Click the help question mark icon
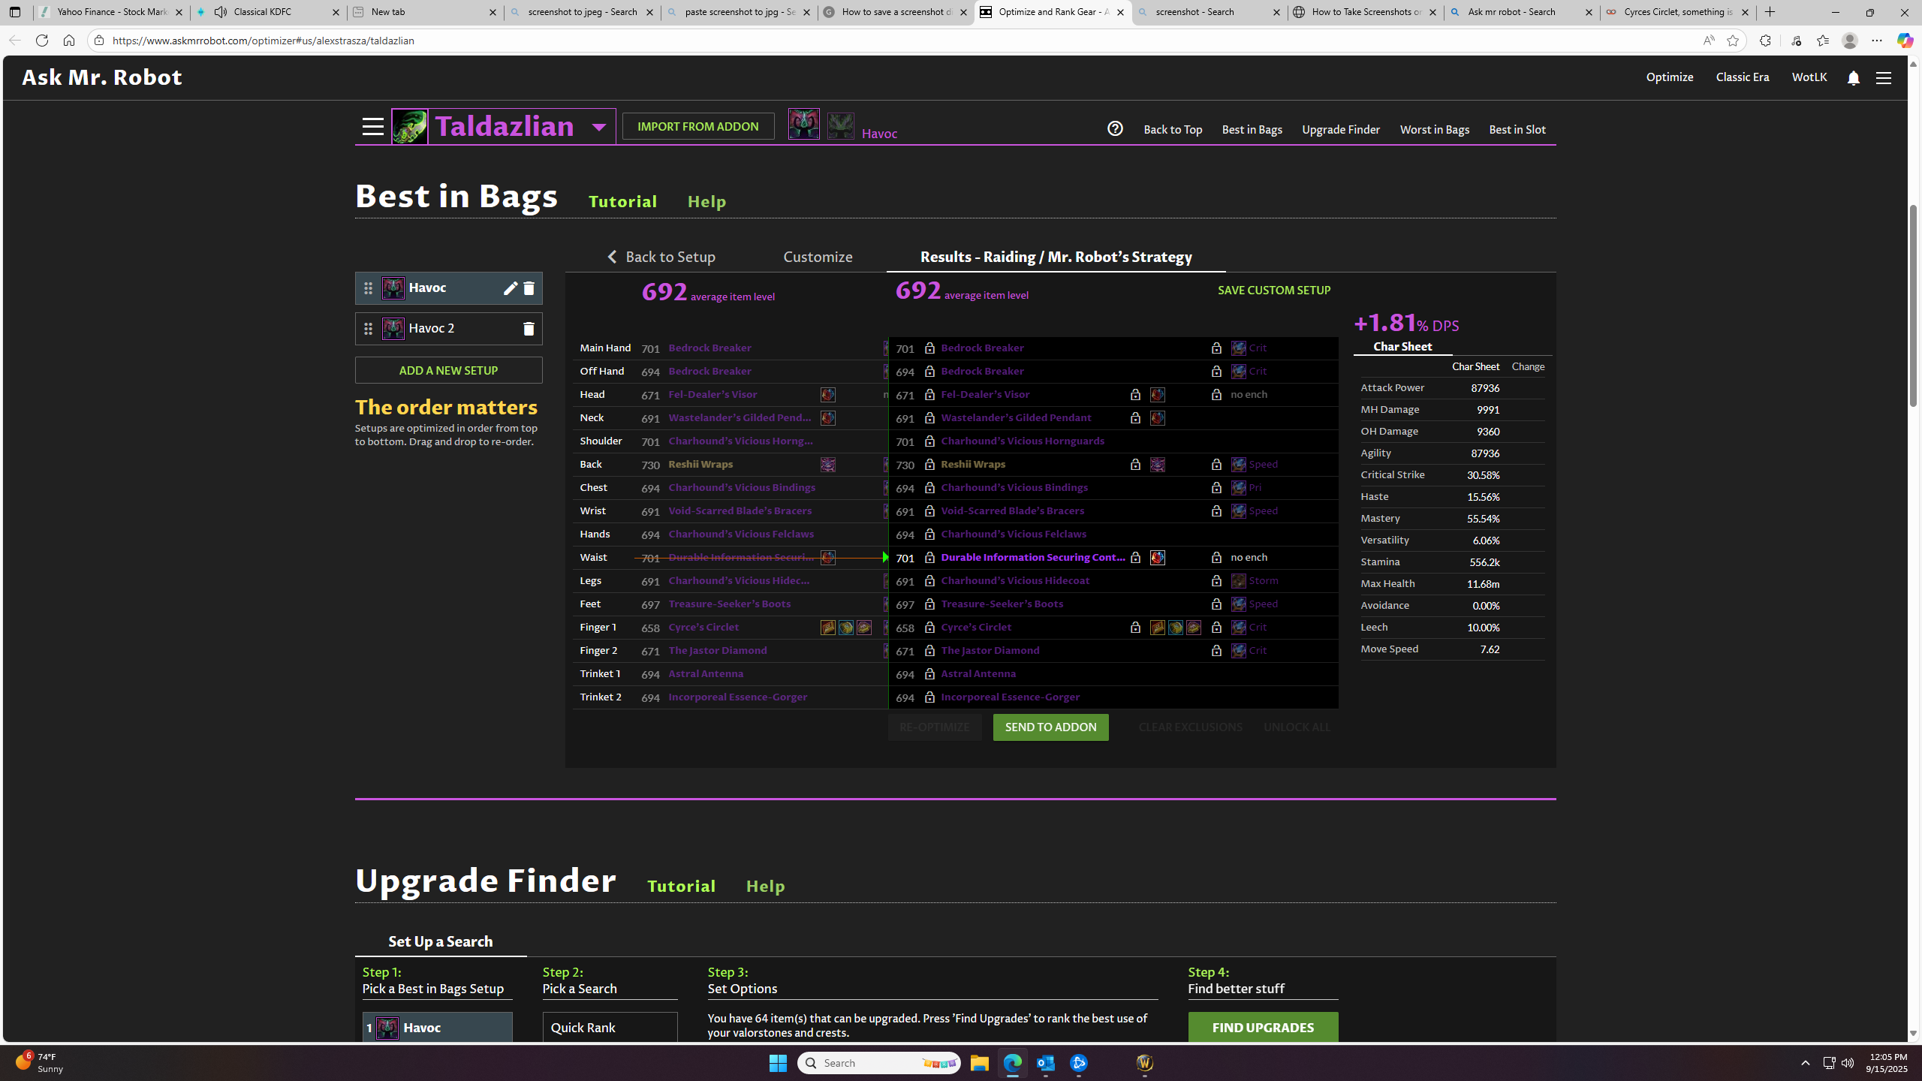Viewport: 1922px width, 1081px height. pyautogui.click(x=1115, y=129)
